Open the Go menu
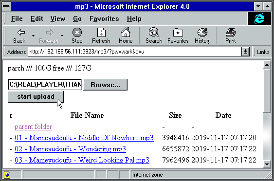274x181 pixels. pyautogui.click(x=77, y=18)
